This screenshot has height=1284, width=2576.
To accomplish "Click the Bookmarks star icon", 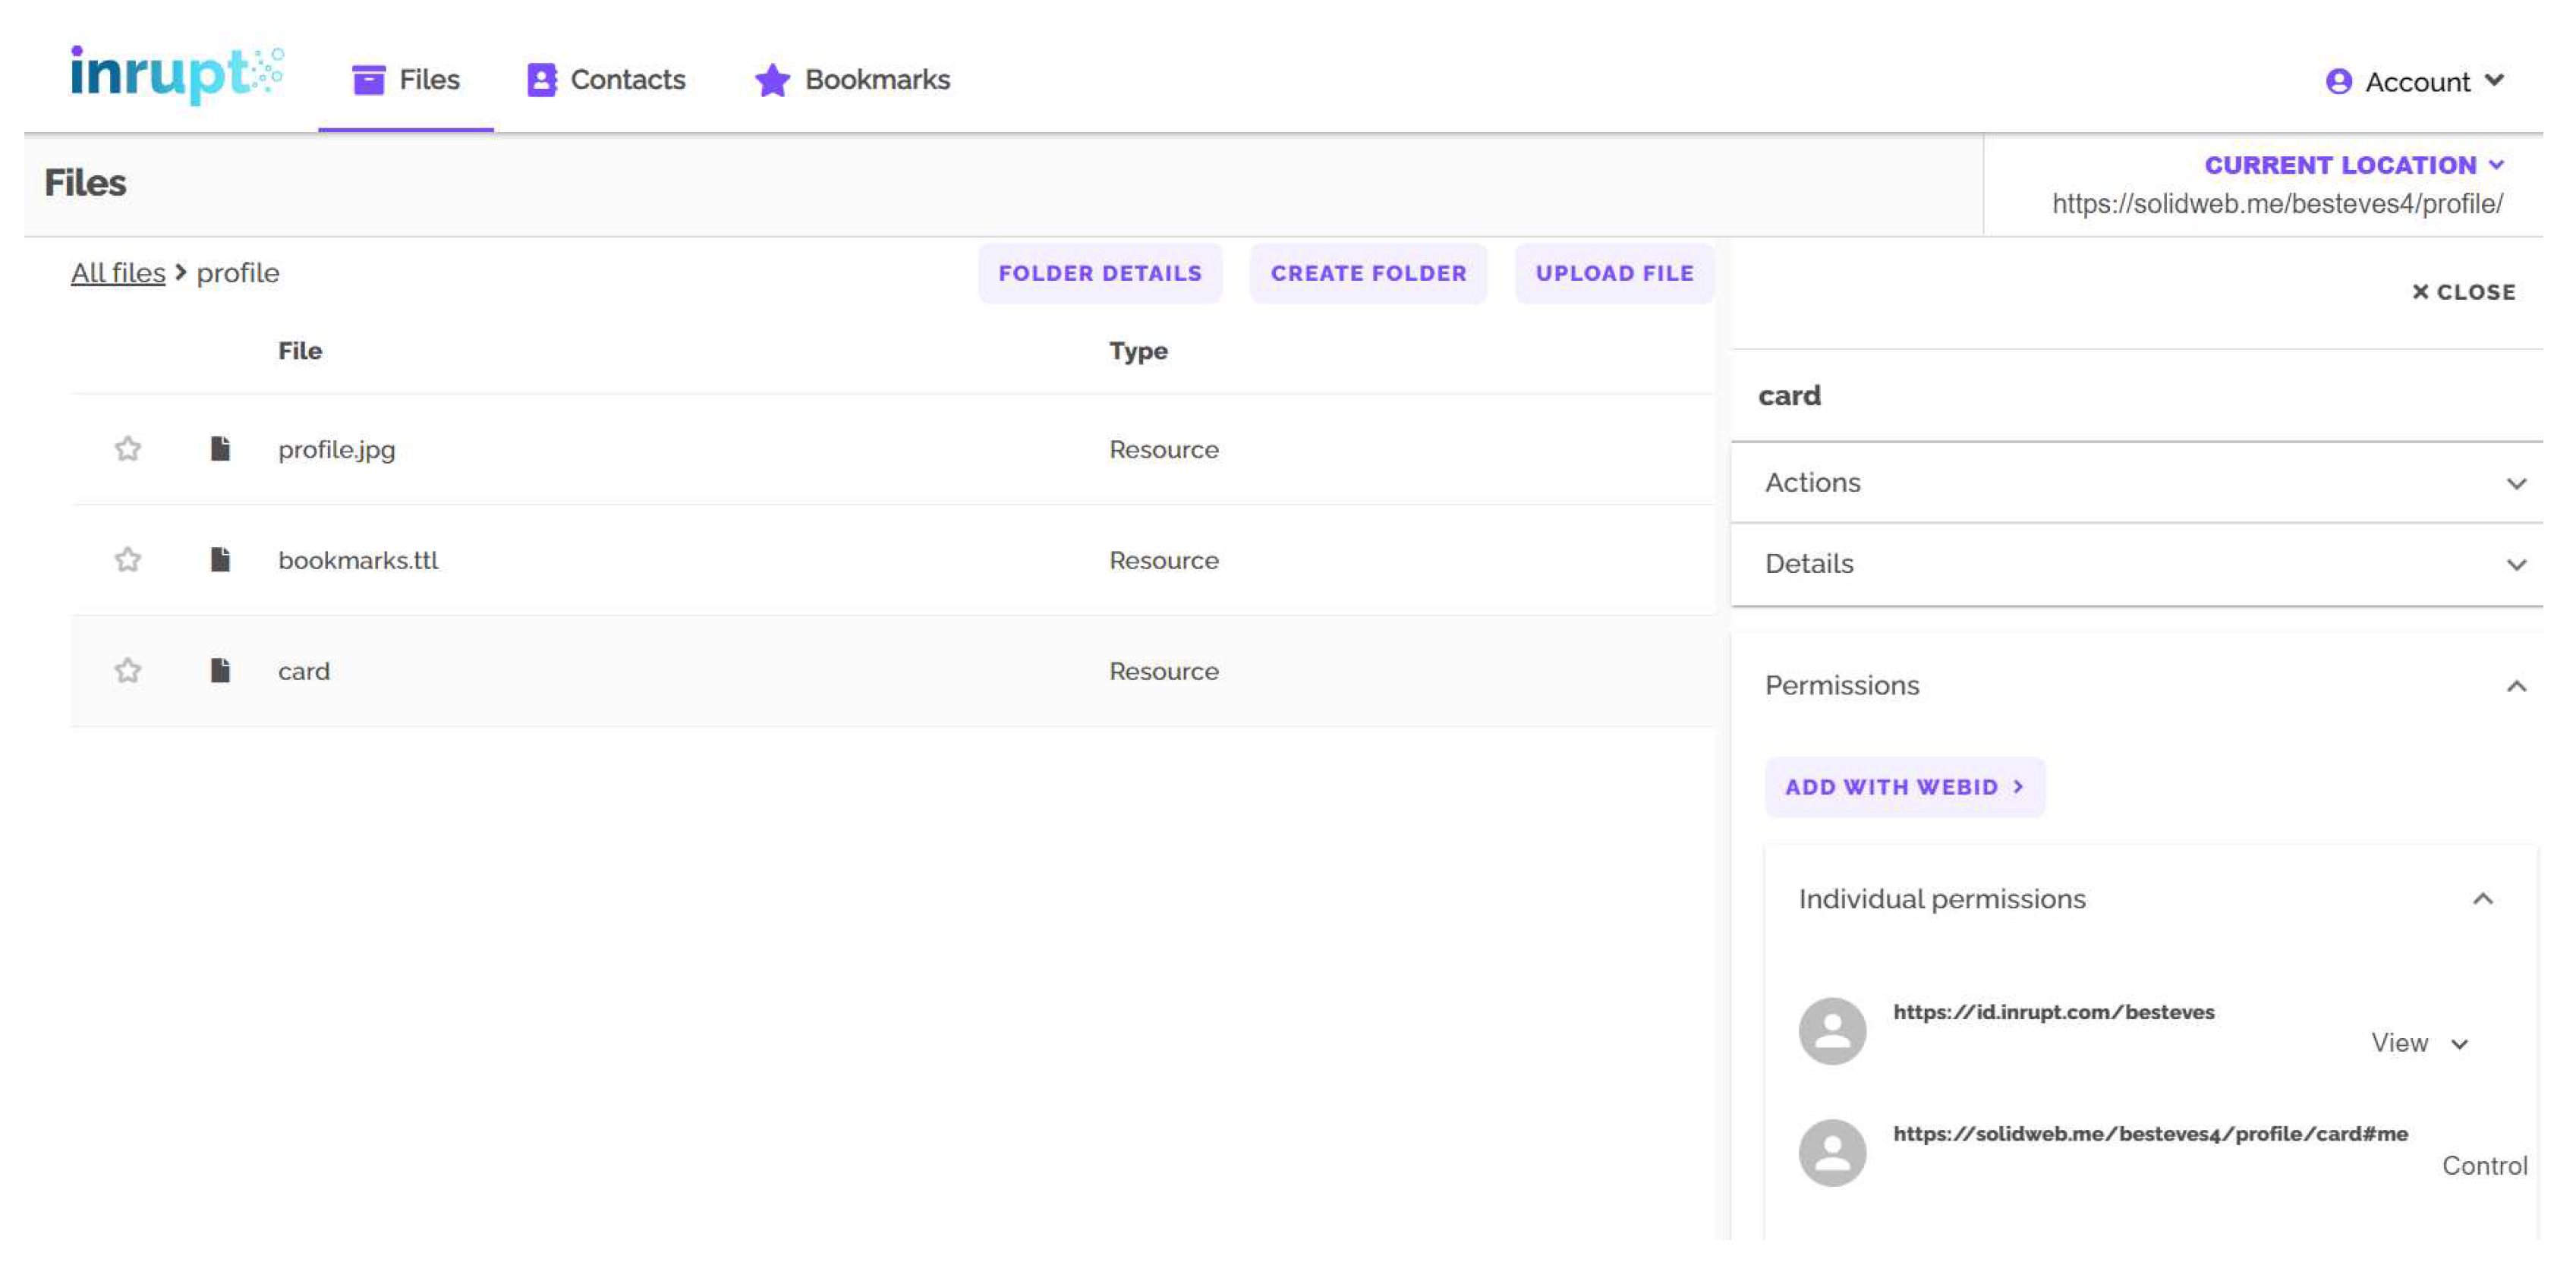I will pos(767,79).
